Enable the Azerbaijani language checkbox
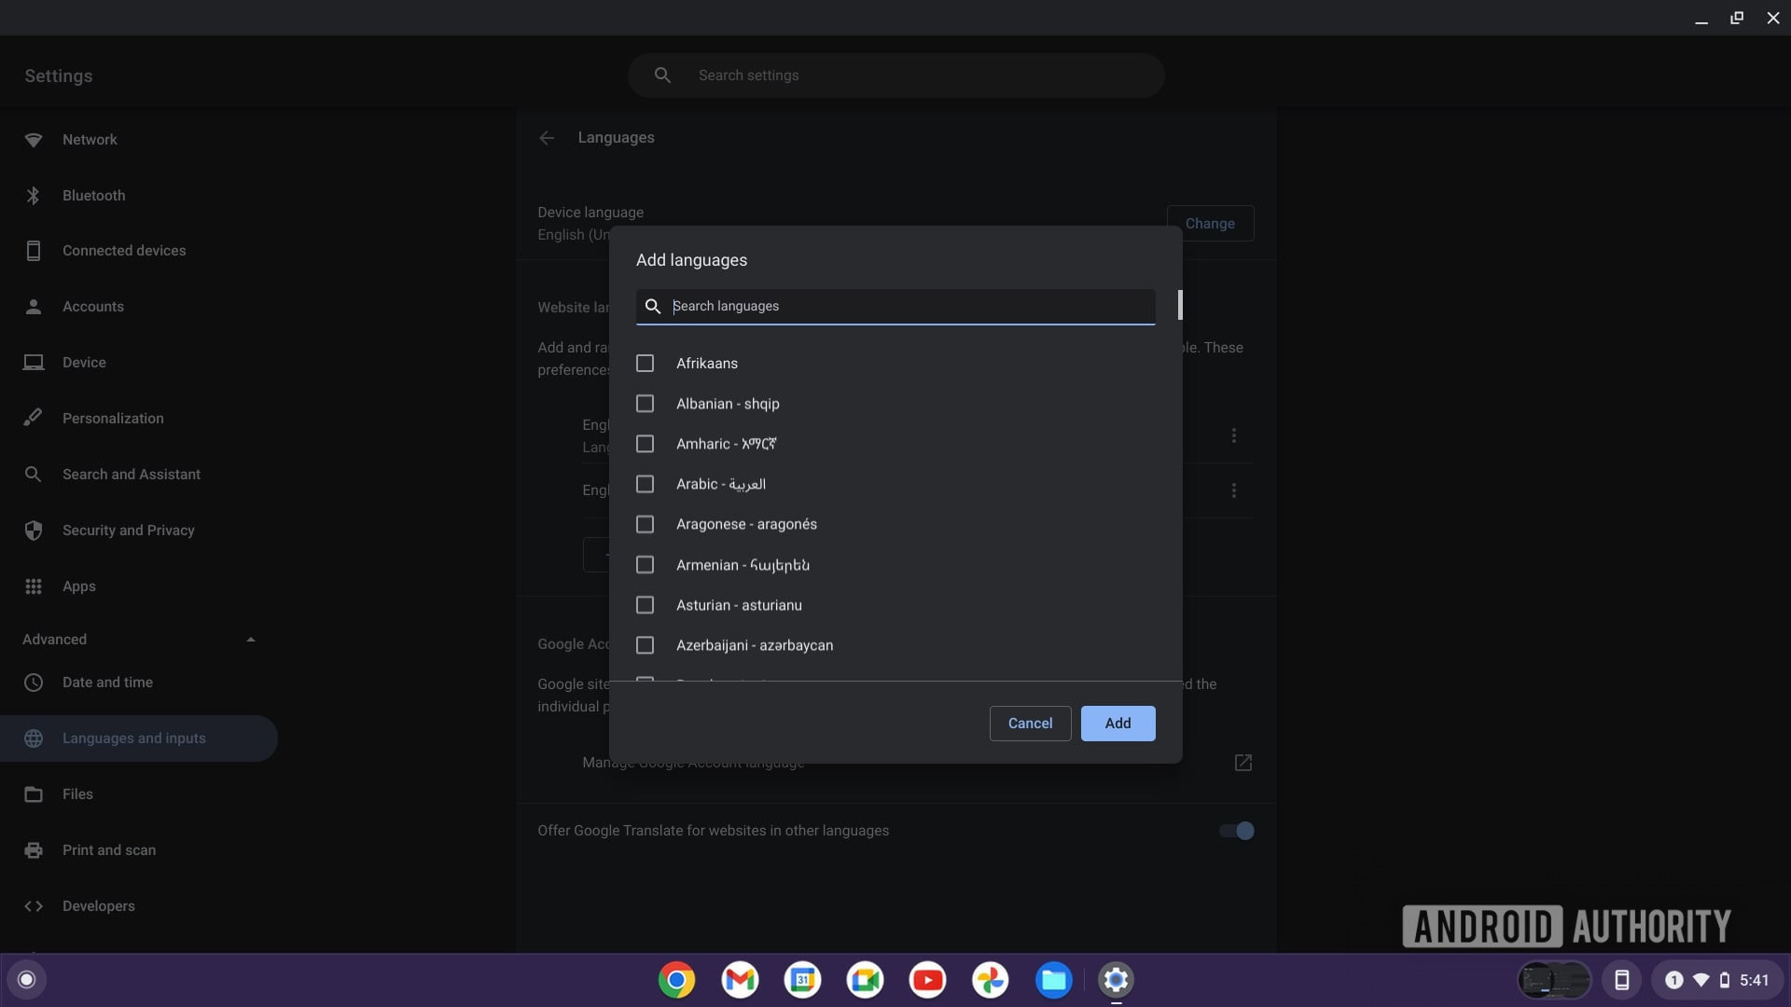Viewport: 1791px width, 1007px height. (645, 644)
